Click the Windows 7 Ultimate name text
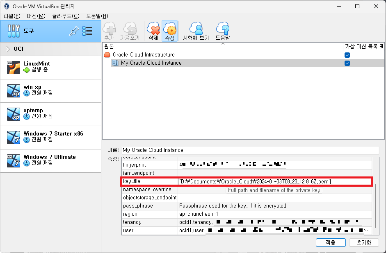Viewport: 386px width, 253px height. tap(50, 157)
